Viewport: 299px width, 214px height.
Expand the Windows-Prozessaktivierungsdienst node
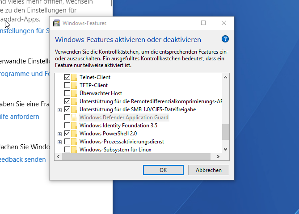[x=60, y=143]
